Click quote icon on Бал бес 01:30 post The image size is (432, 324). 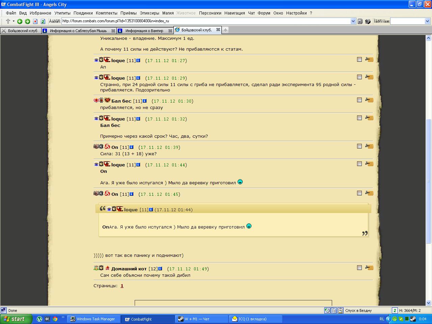[359, 100]
